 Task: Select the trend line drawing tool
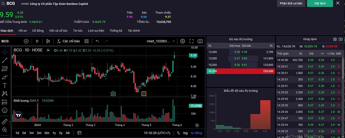click(x=5, y=60)
